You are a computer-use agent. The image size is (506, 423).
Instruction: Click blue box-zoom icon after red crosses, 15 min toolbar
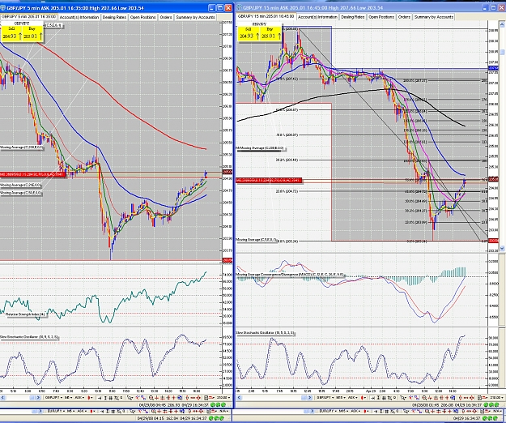click(x=453, y=398)
